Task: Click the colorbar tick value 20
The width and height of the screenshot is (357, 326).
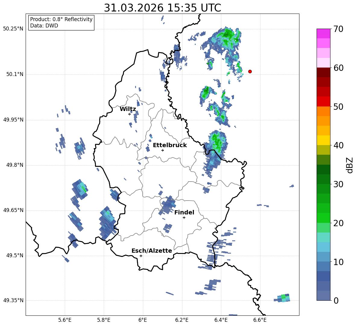Action: tap(338, 223)
